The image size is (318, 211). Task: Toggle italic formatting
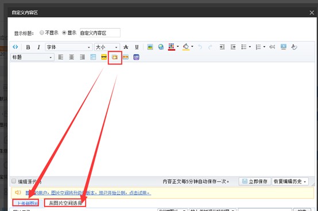tap(38, 47)
